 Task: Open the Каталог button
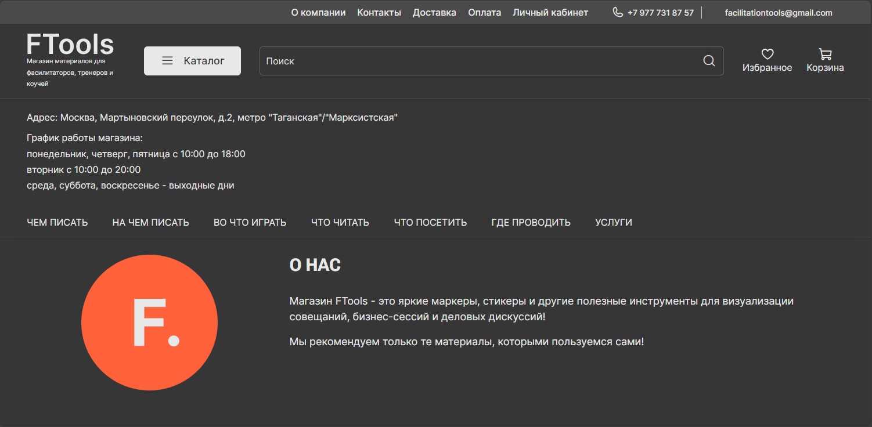(192, 61)
